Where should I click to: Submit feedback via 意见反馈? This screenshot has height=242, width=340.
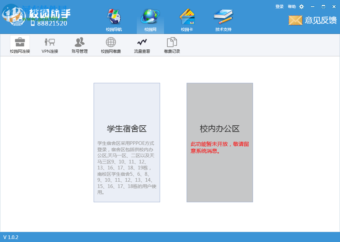tap(320, 20)
